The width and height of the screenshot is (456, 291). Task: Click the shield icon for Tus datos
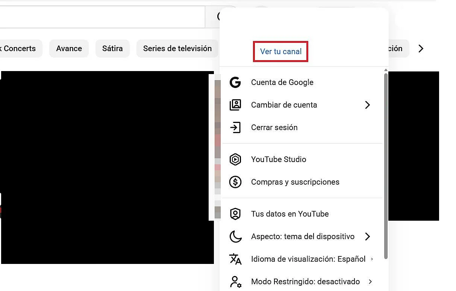tap(235, 214)
